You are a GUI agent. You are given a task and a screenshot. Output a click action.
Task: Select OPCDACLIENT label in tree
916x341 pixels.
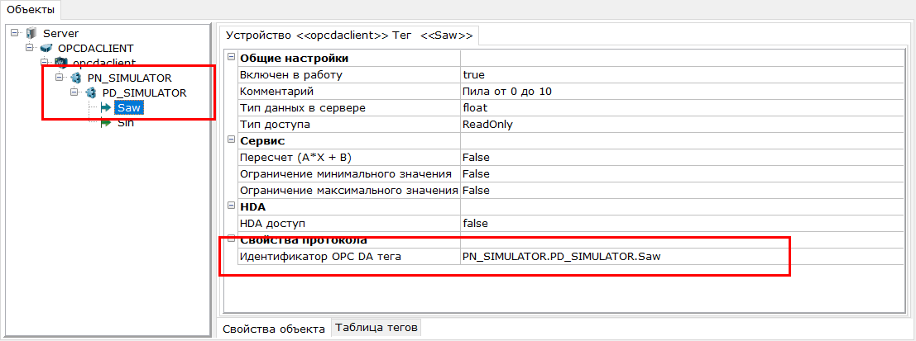point(96,48)
